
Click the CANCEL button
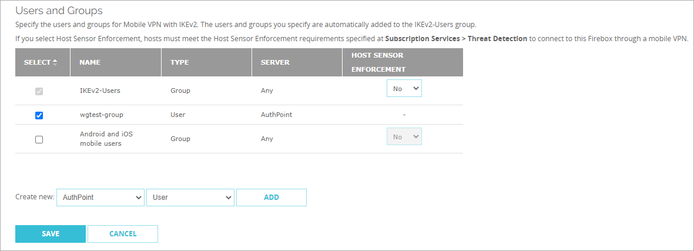[x=123, y=234]
